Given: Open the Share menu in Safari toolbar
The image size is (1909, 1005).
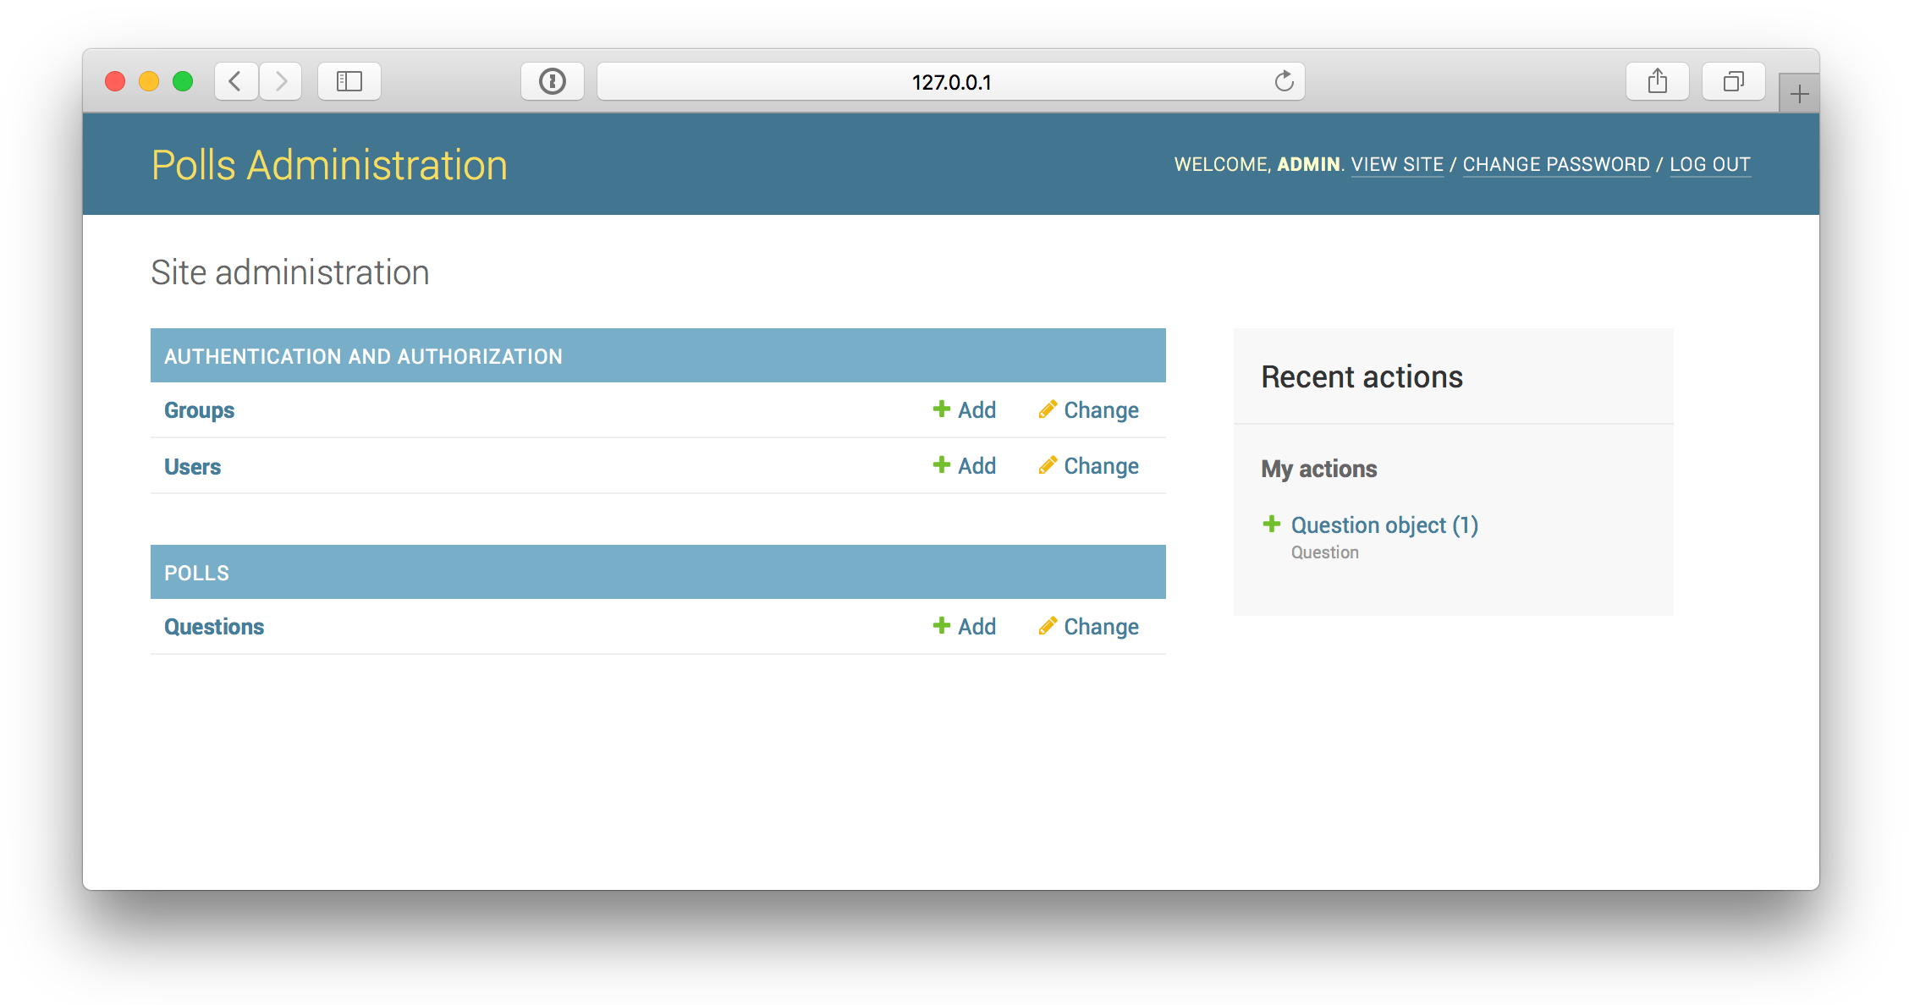Looking at the screenshot, I should pos(1657,80).
